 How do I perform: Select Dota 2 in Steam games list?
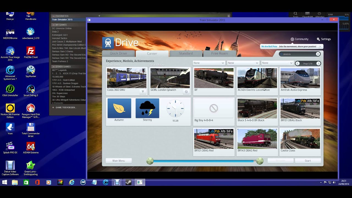tap(55, 32)
